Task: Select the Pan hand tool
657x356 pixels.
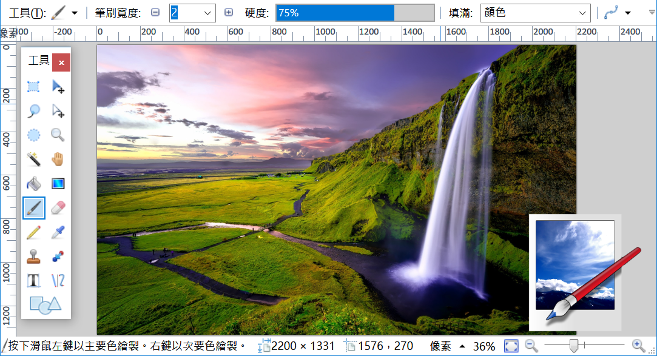Action: click(x=58, y=159)
